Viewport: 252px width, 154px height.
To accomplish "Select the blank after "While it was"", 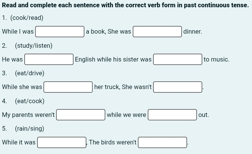I will point(62,143).
